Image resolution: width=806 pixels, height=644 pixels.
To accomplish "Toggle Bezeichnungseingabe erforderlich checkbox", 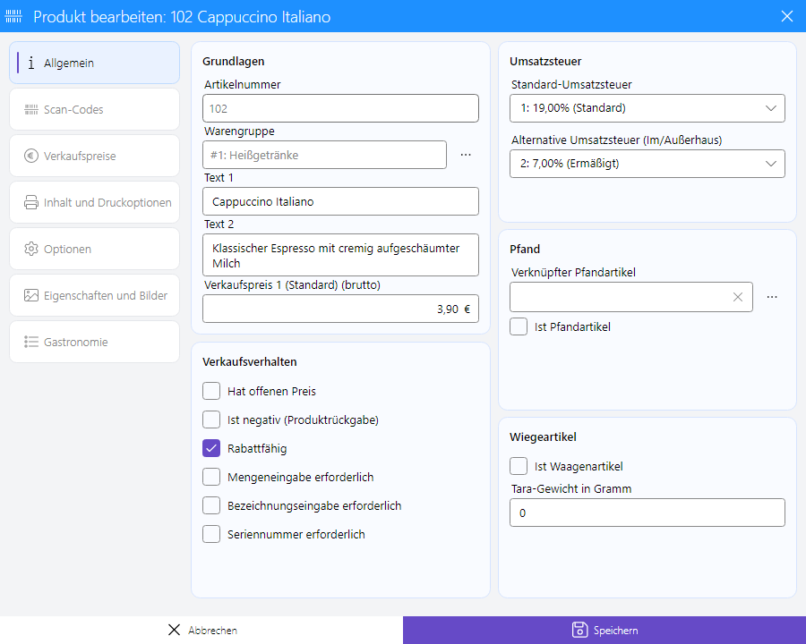I will click(x=211, y=506).
